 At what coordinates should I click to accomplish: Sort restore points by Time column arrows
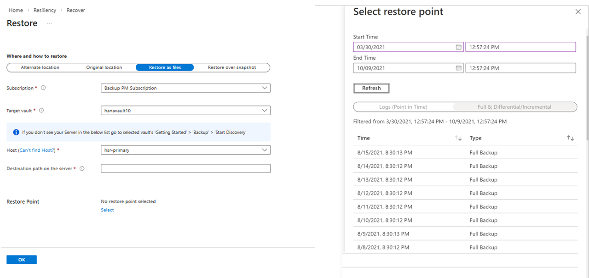coord(458,138)
